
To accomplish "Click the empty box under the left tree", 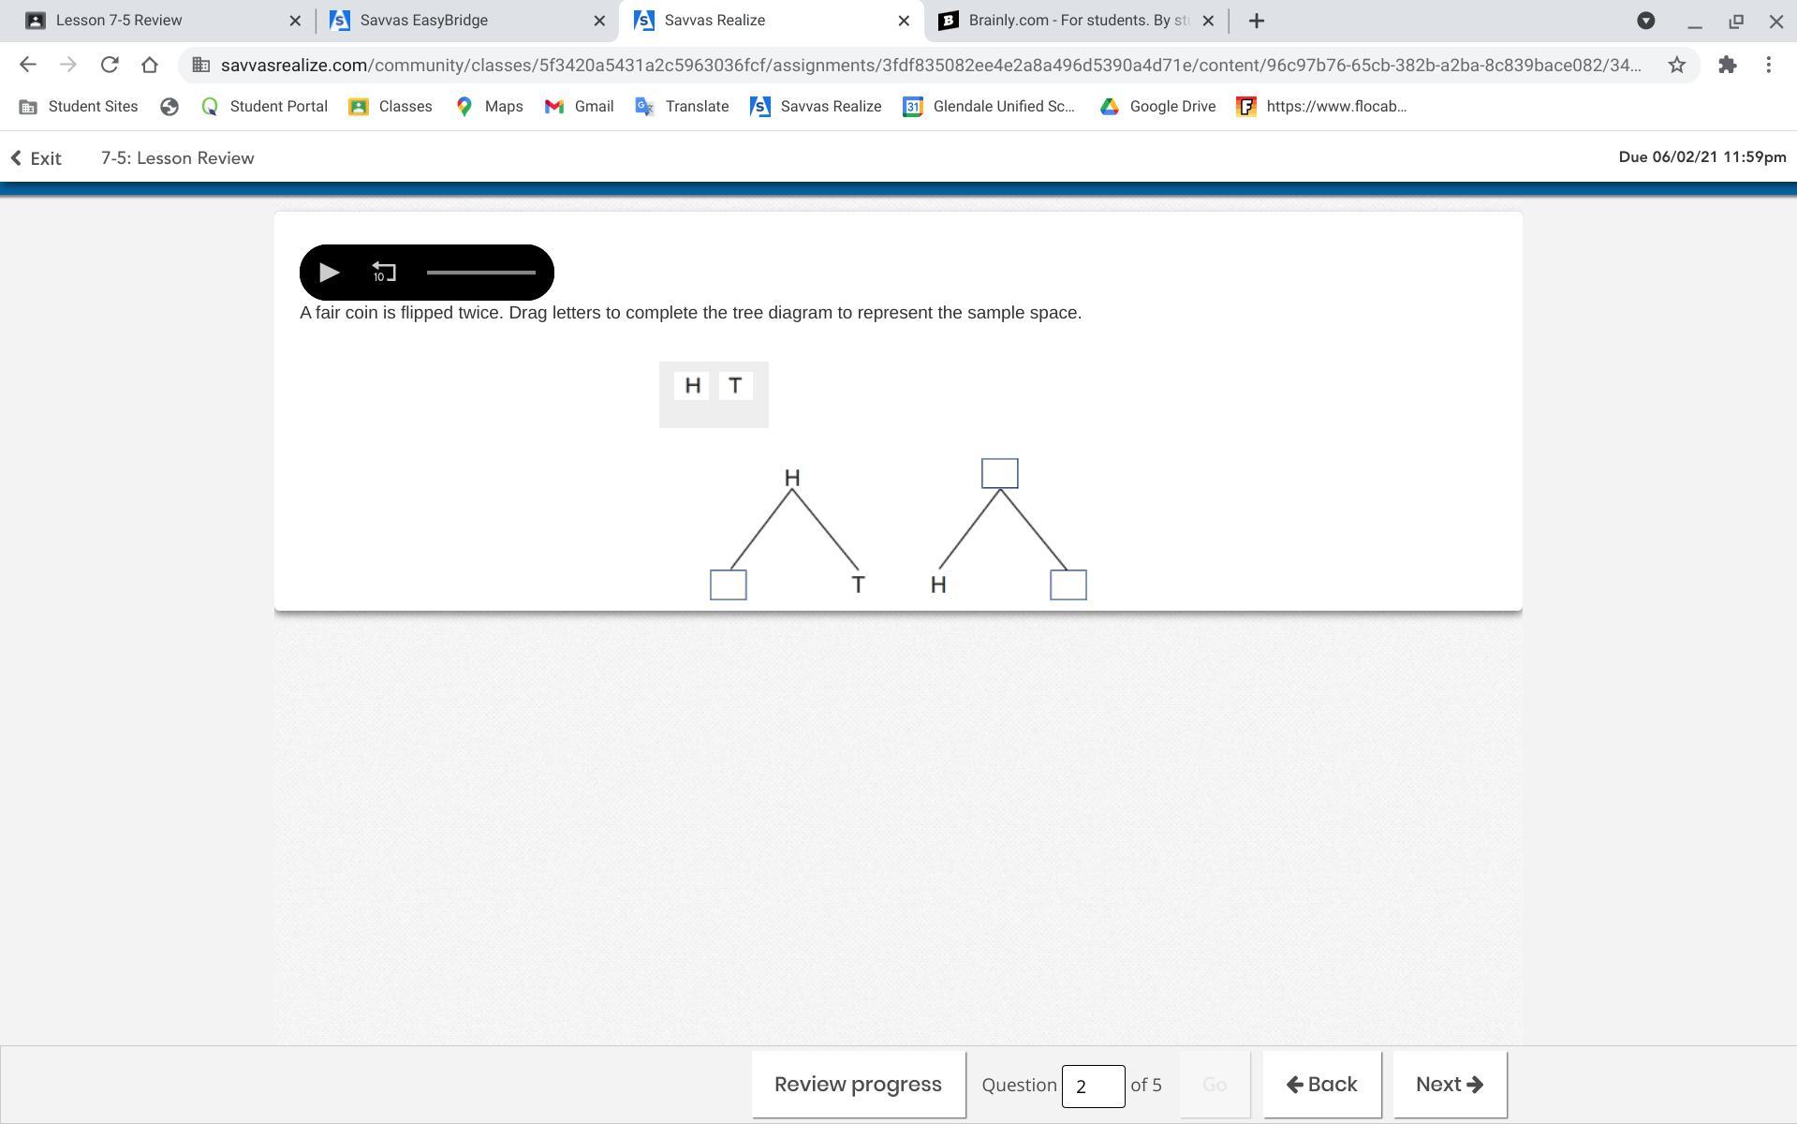I will tap(728, 584).
